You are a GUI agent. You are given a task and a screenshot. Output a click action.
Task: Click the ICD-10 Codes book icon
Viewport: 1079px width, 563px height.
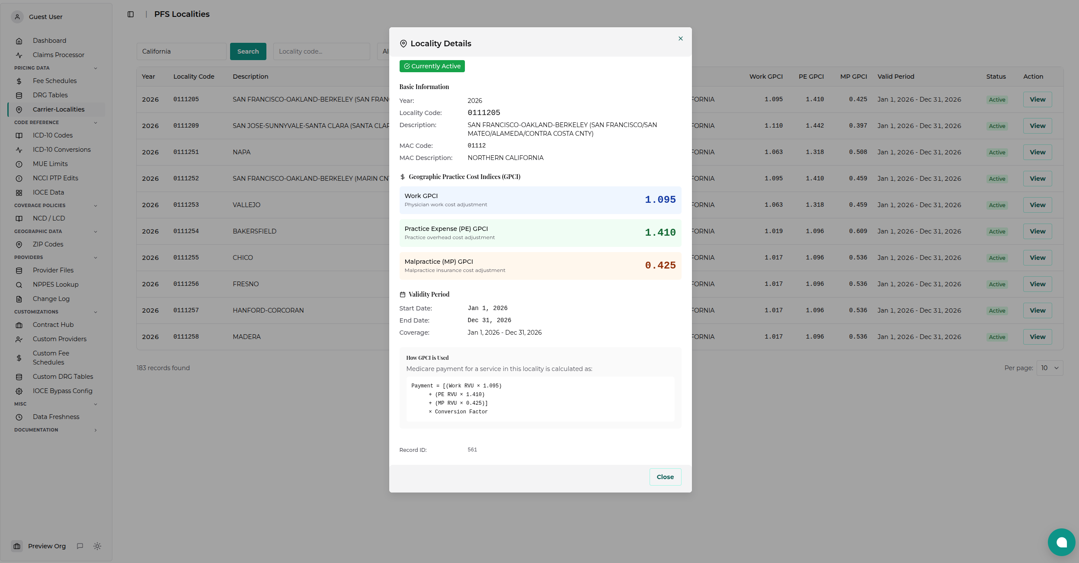[19, 136]
